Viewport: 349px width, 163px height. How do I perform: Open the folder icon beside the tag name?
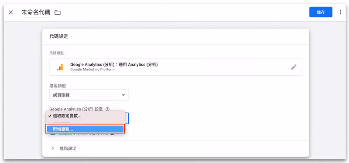pos(58,13)
